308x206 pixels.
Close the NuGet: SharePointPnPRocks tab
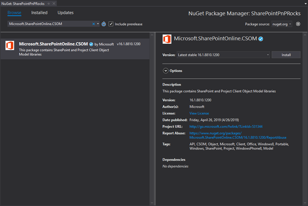pyautogui.click(x=54, y=3)
